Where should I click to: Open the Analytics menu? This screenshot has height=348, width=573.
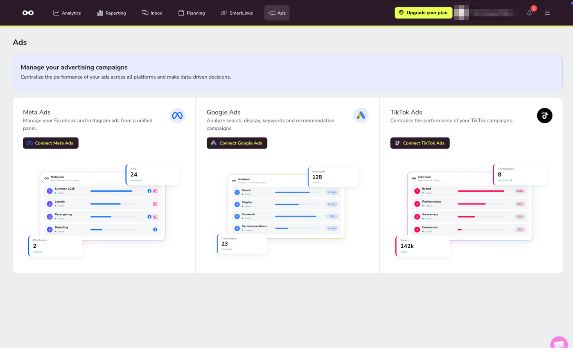pyautogui.click(x=67, y=13)
